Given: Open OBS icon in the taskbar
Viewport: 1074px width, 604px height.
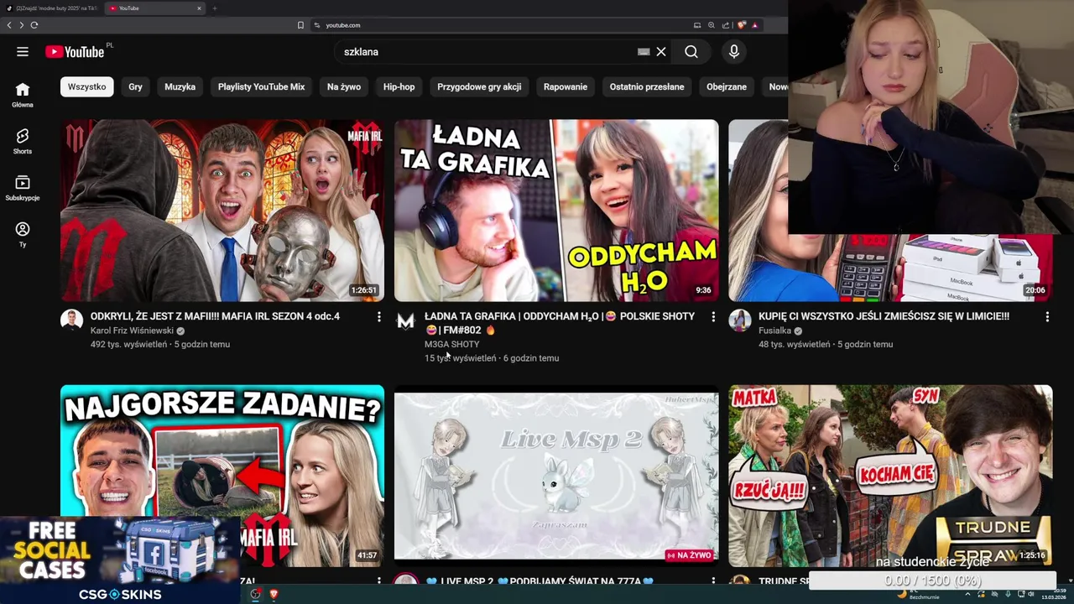Looking at the screenshot, I should (x=256, y=594).
